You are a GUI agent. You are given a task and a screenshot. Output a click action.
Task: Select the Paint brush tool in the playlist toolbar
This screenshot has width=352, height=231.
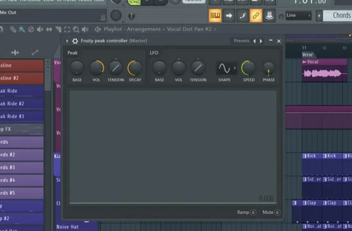coord(22,29)
